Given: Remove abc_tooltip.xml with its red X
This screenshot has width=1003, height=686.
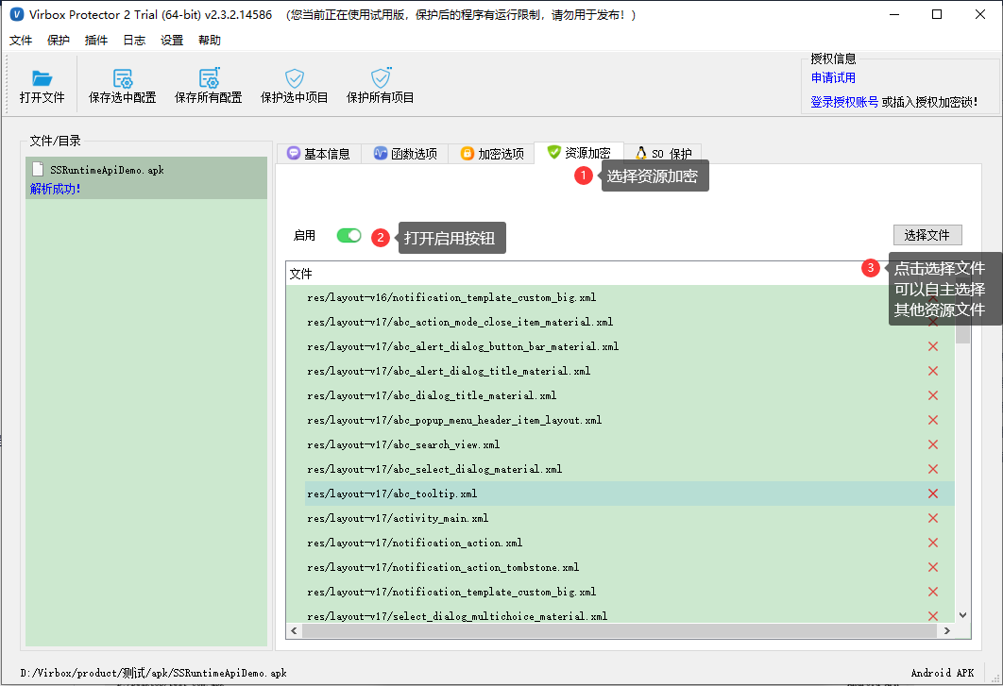Looking at the screenshot, I should (933, 494).
